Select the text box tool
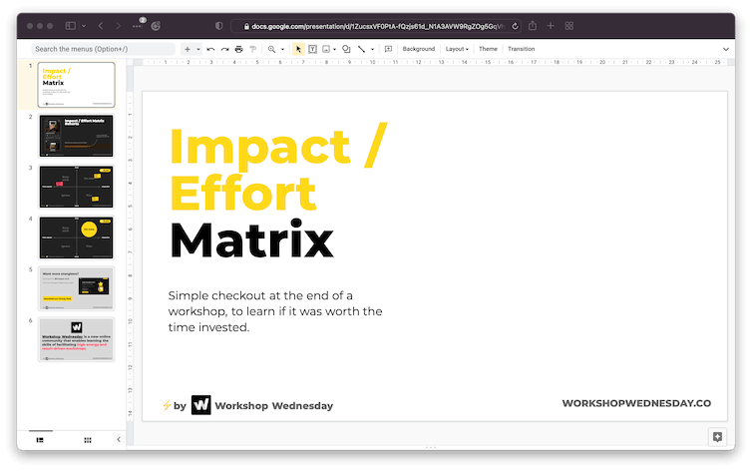This screenshot has width=752, height=471. (312, 49)
